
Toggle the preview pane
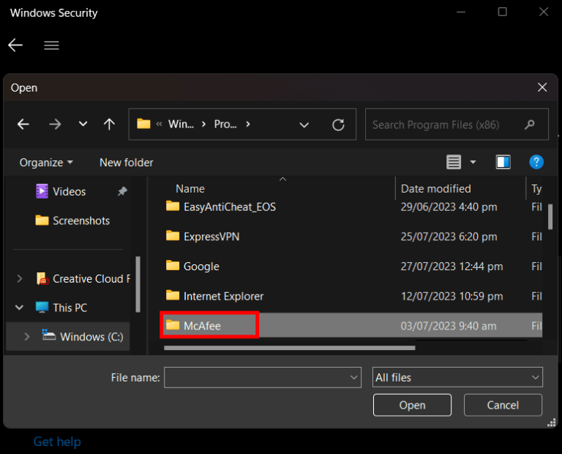point(503,162)
